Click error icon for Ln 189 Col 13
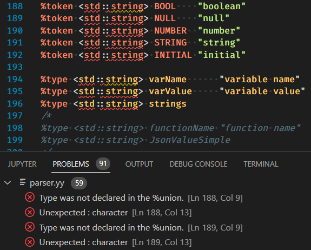Image resolution: width=311 pixels, height=250 pixels. click(30, 242)
